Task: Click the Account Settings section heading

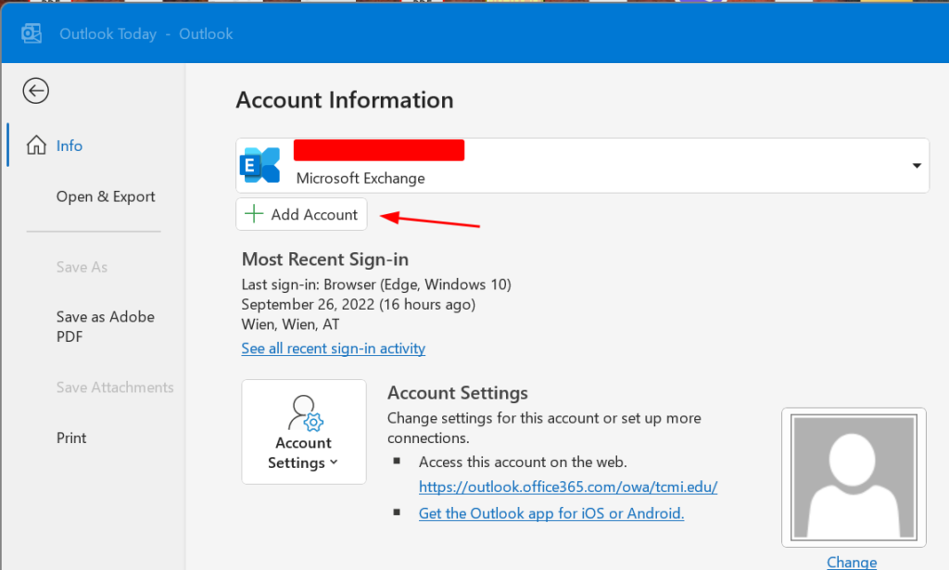Action: point(458,393)
